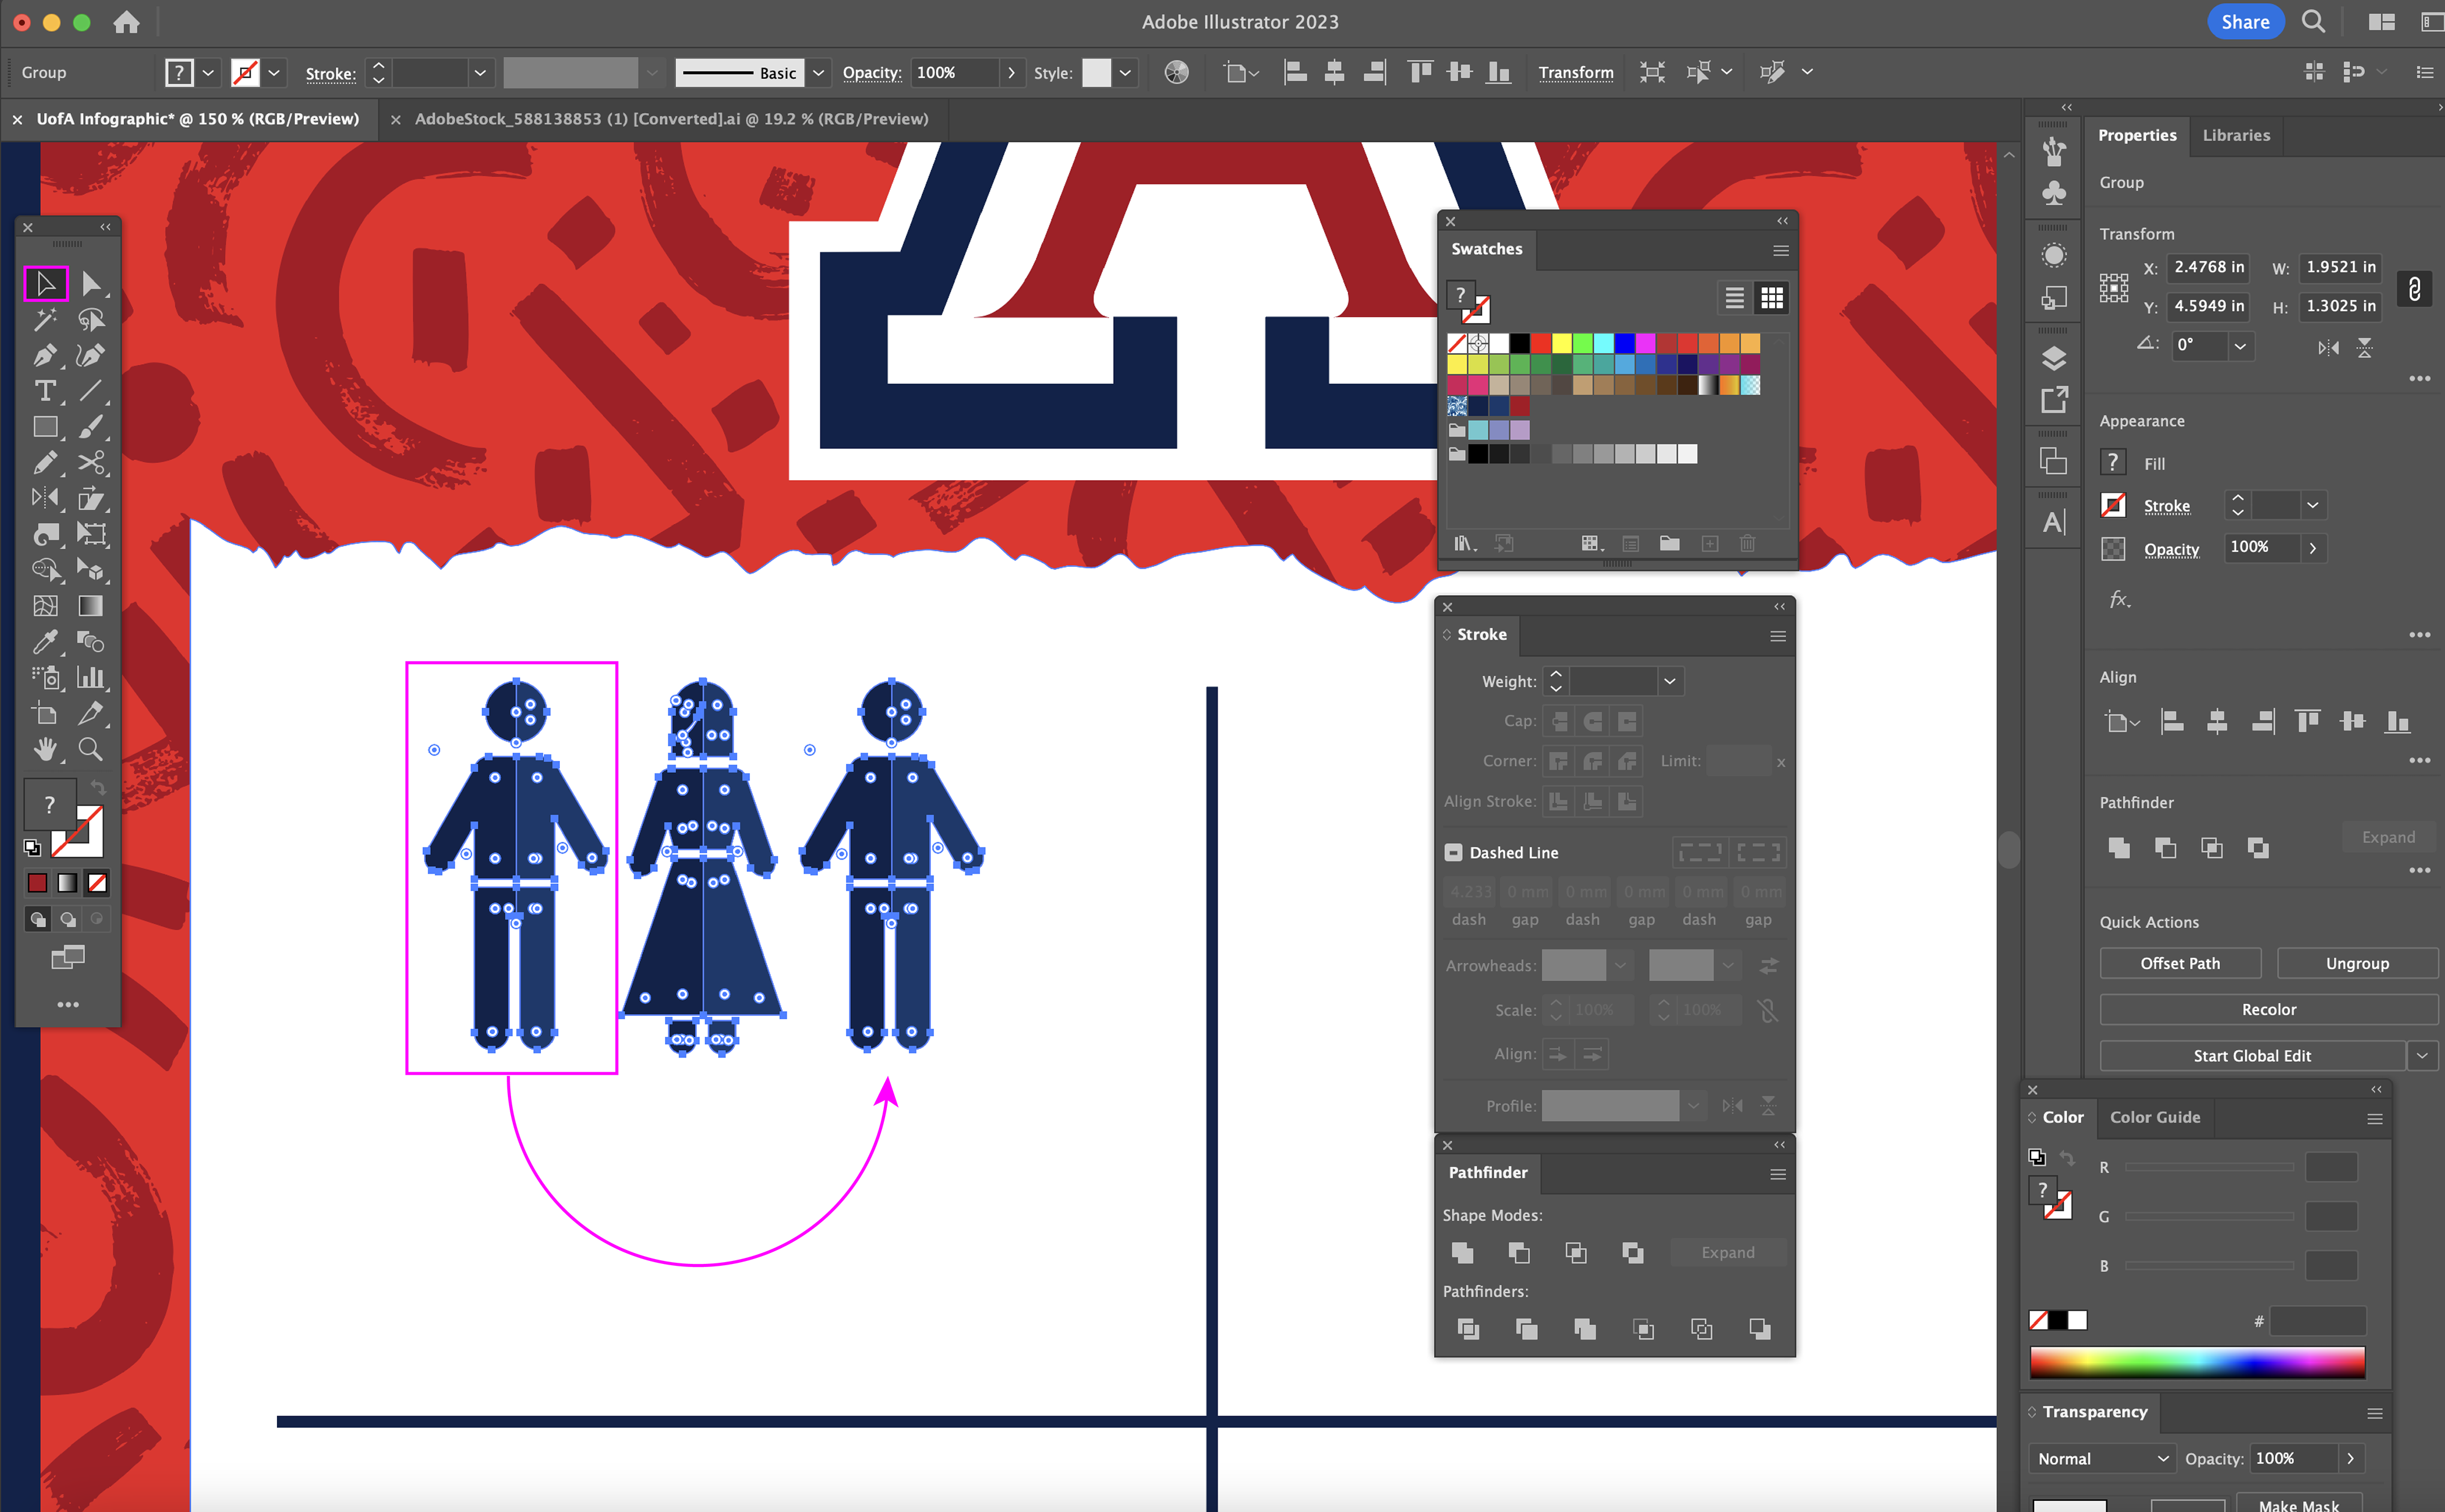
Task: Open the Normal blending mode dropdown
Action: [2101, 1458]
